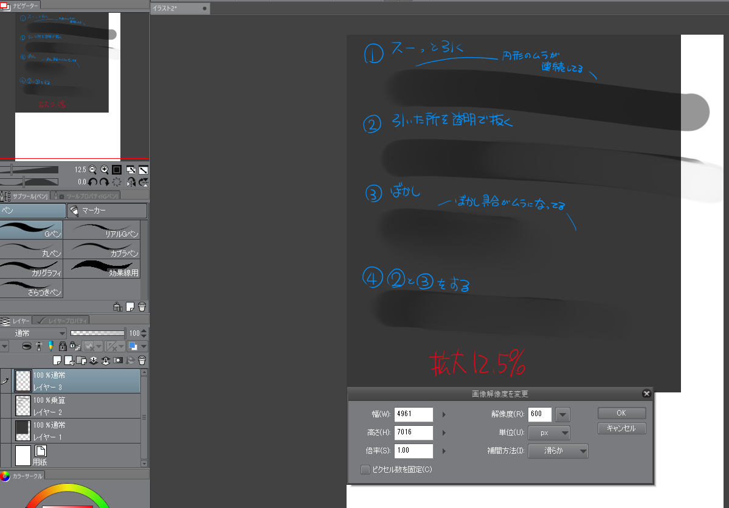Switch to the レイヤー tab
The height and width of the screenshot is (508, 729).
16,321
